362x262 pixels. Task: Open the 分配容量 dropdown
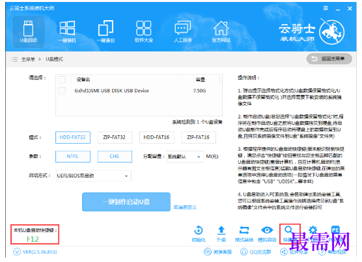[x=185, y=157]
